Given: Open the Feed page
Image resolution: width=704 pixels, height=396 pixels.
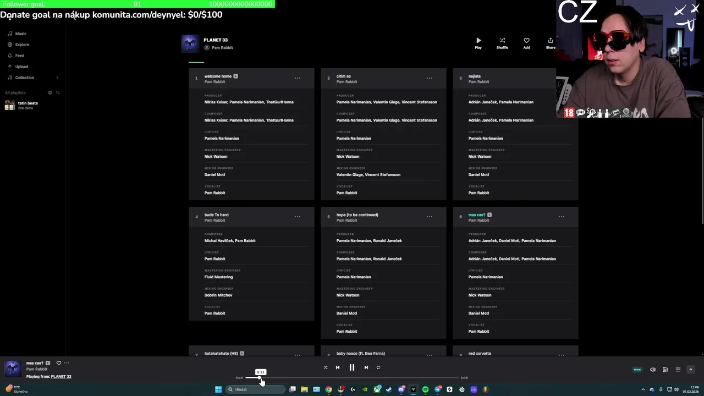Looking at the screenshot, I should [x=16, y=56].
